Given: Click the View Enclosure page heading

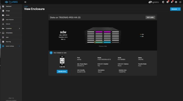Looking at the screenshot, I should tap(34, 9).
